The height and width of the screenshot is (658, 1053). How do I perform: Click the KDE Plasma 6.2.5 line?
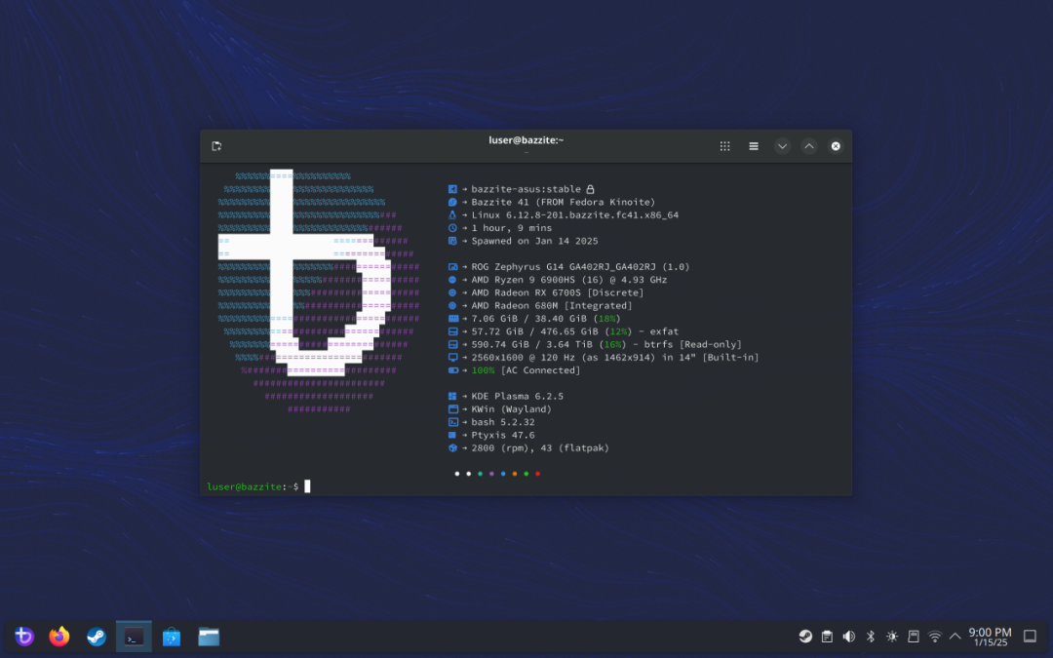tap(506, 396)
